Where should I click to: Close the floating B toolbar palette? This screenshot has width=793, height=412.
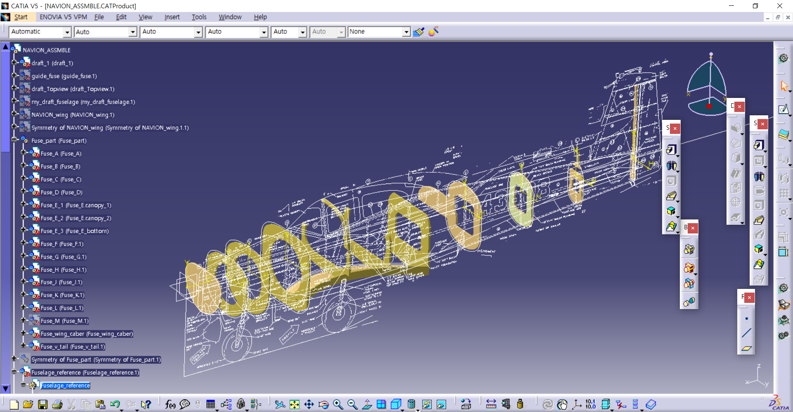(x=693, y=228)
